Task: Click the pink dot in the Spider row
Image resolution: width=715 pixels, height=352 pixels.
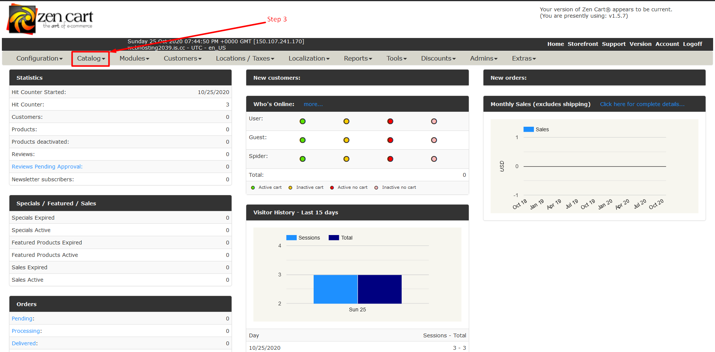Action: tap(434, 159)
